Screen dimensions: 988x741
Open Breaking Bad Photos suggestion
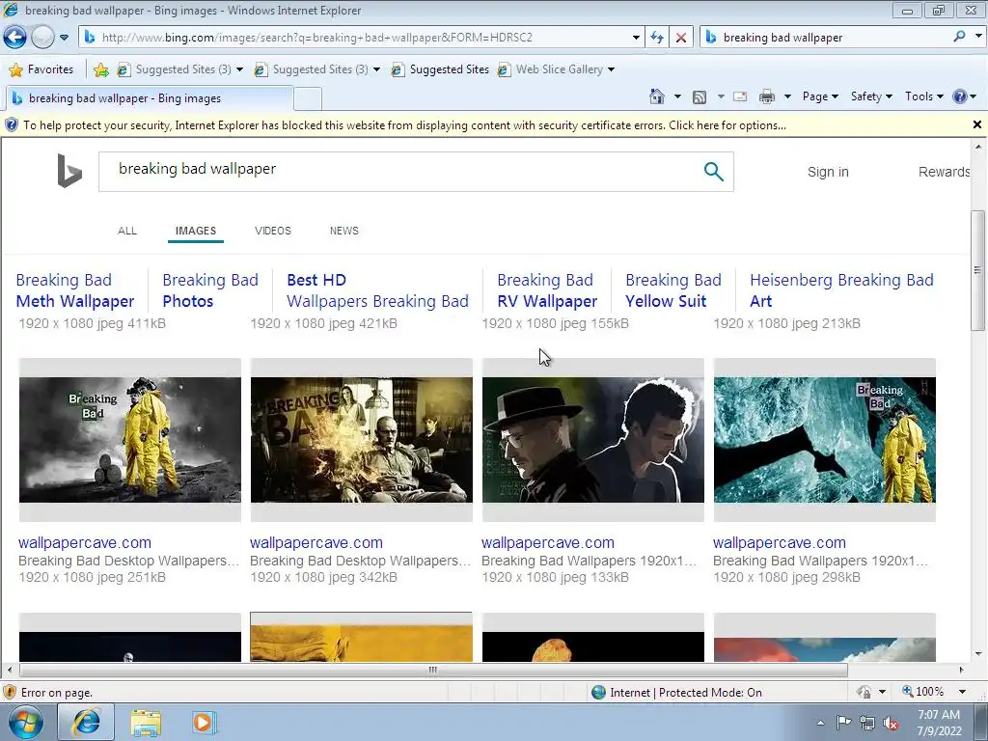(x=209, y=290)
